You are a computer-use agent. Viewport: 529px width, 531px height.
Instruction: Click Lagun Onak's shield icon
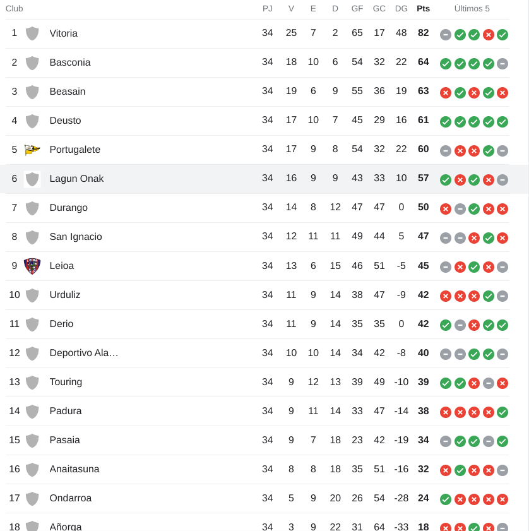[32, 179]
